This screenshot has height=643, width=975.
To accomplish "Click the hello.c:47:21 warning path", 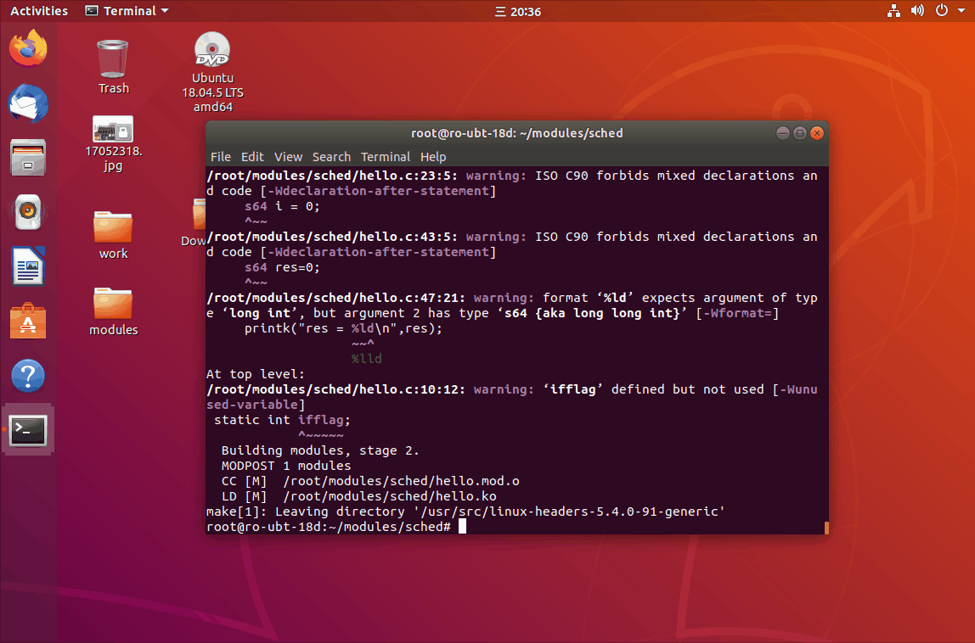I will (x=335, y=298).
